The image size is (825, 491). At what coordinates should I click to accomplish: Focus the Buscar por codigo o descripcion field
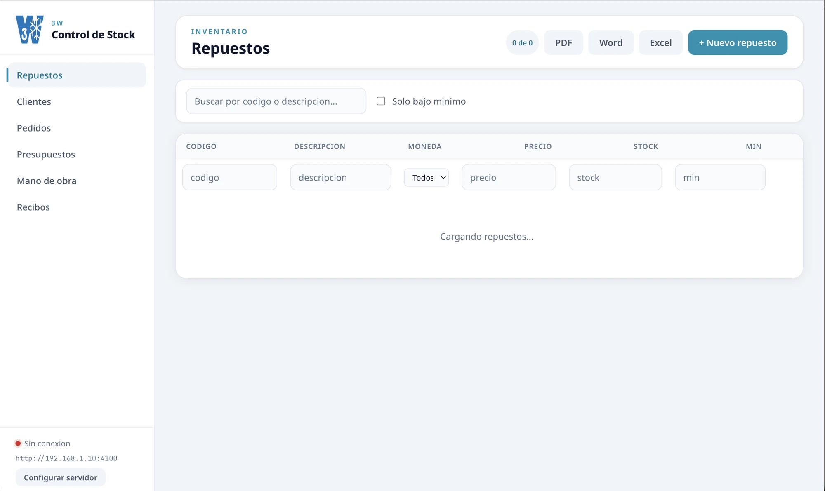pos(276,101)
